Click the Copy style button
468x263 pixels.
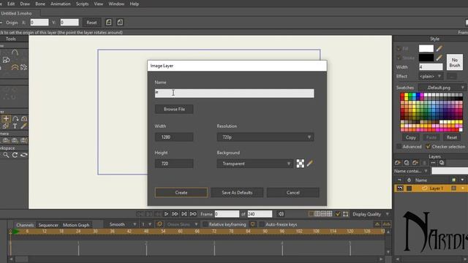coord(411,137)
